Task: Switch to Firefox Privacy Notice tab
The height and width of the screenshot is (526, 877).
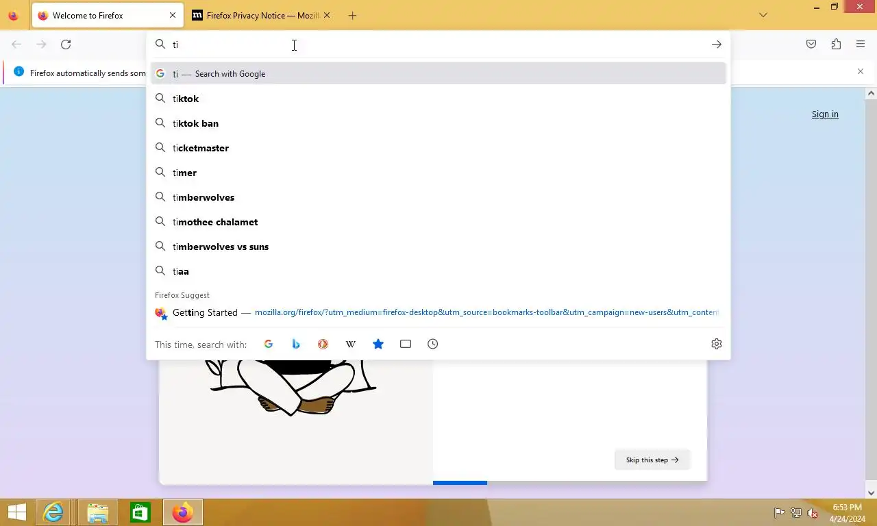Action: click(260, 15)
